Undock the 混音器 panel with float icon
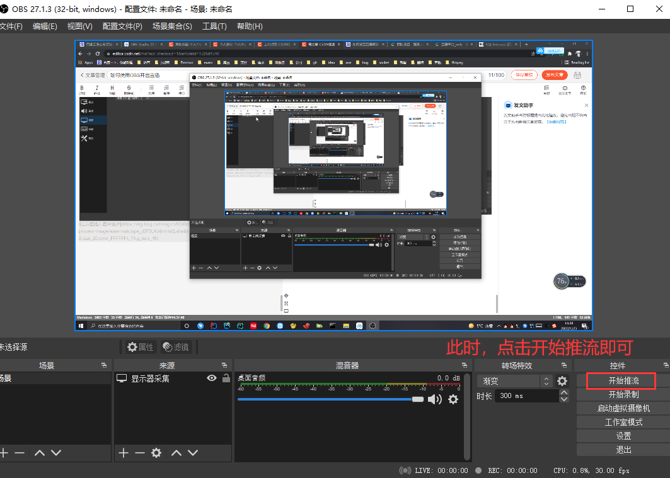Image resolution: width=670 pixels, height=478 pixels. (x=465, y=365)
